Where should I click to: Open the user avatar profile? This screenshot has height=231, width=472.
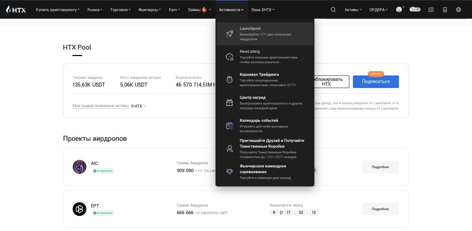click(x=399, y=10)
